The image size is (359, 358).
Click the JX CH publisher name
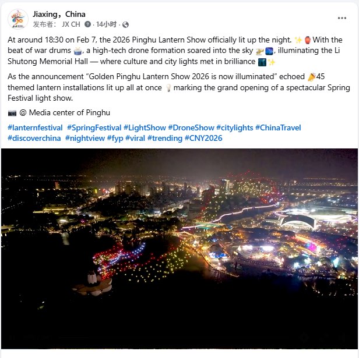[x=71, y=24]
